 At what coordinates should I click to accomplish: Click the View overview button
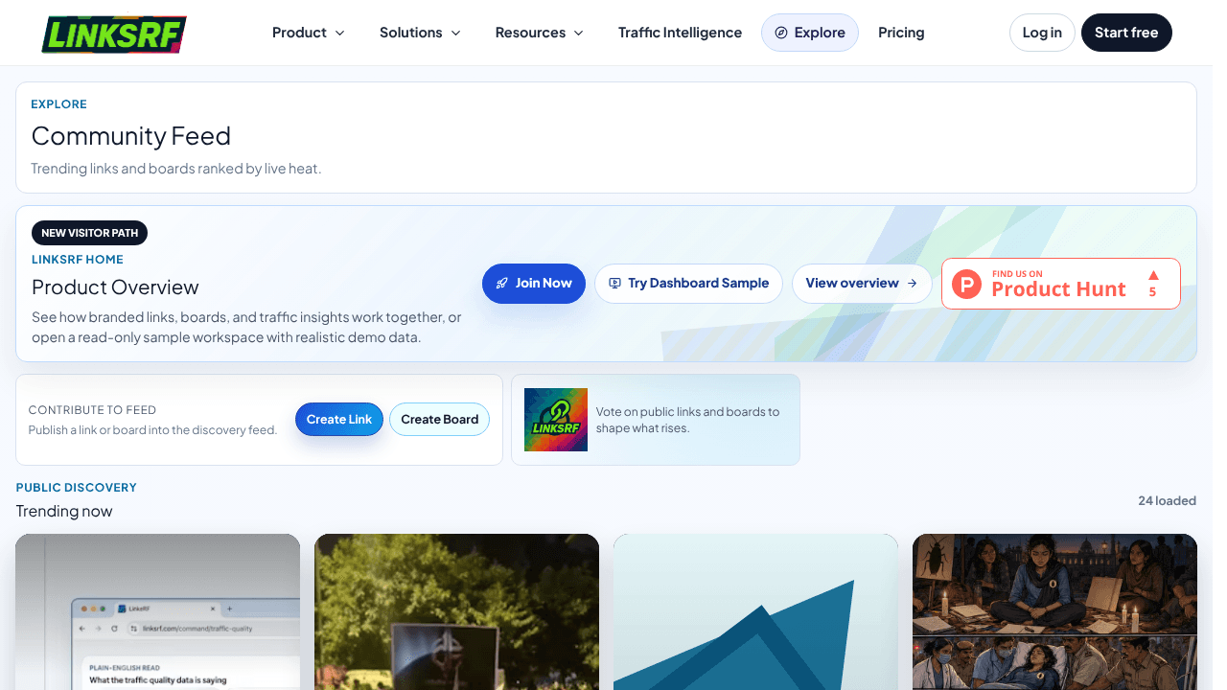(x=862, y=284)
